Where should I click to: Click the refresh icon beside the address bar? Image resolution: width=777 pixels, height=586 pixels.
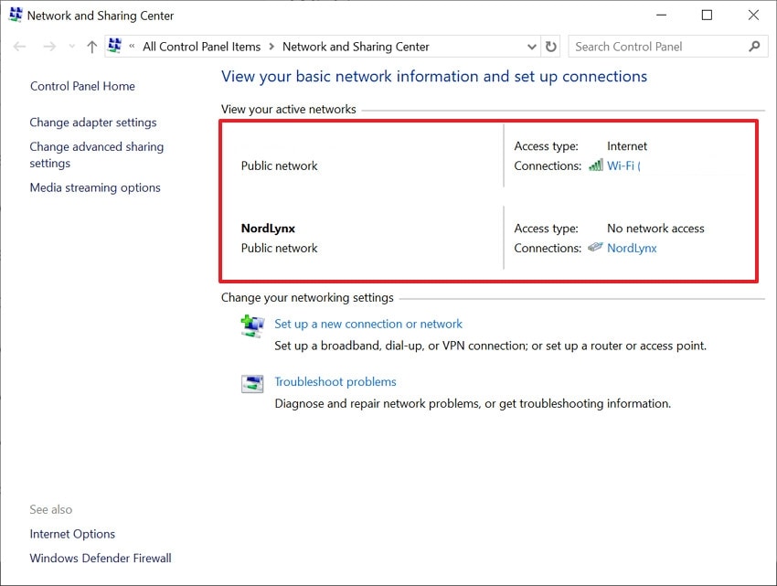[550, 46]
